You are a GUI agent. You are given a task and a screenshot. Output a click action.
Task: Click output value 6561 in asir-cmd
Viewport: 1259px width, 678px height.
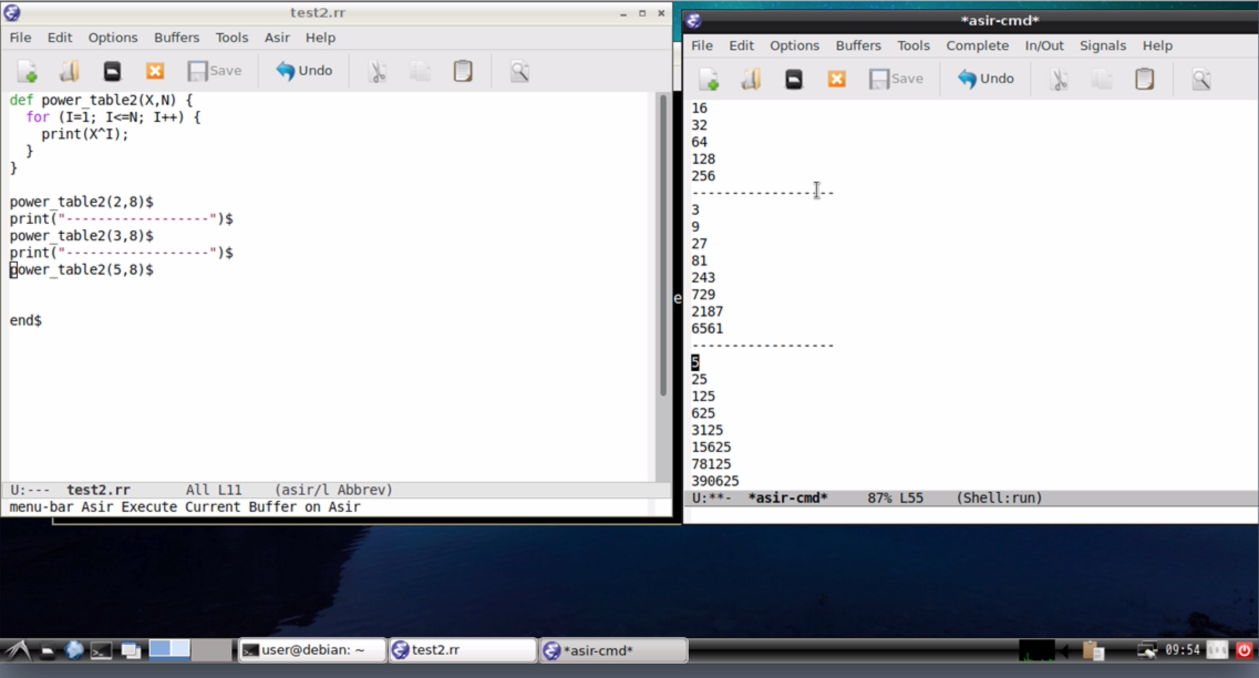(707, 328)
